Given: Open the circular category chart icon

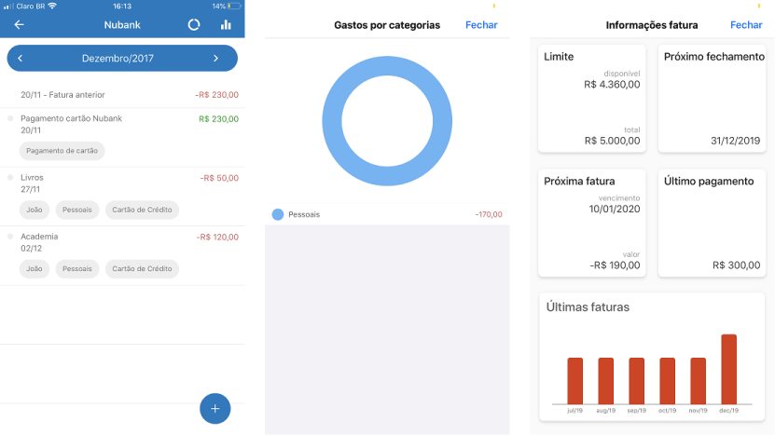Looking at the screenshot, I should 194,25.
